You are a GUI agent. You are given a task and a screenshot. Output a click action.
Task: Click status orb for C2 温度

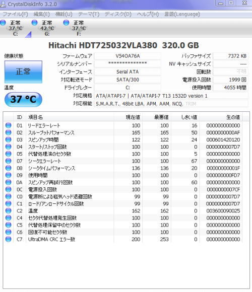tap(9, 210)
